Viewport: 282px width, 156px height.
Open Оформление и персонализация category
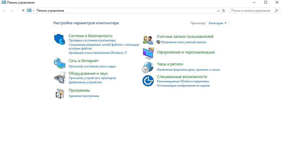(x=186, y=52)
